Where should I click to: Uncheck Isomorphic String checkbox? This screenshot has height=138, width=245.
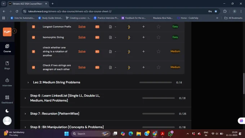pyautogui.click(x=34, y=37)
